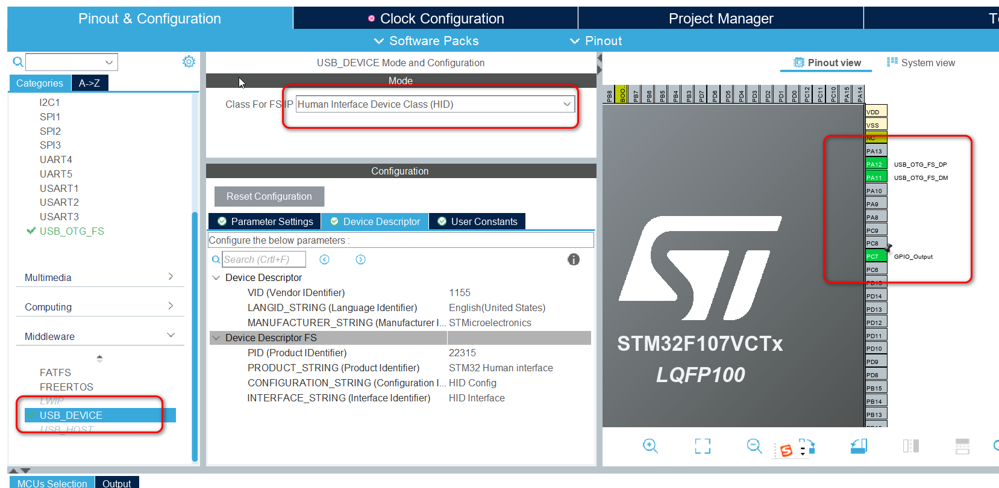Open the Pinout dropdown menu

pyautogui.click(x=596, y=41)
